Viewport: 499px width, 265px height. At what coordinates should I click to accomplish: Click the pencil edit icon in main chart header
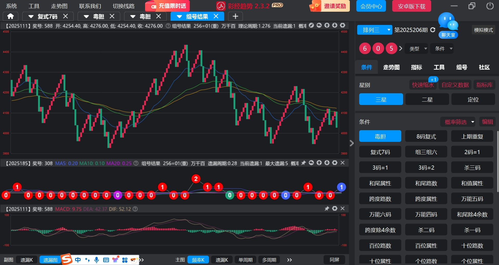(311, 25)
